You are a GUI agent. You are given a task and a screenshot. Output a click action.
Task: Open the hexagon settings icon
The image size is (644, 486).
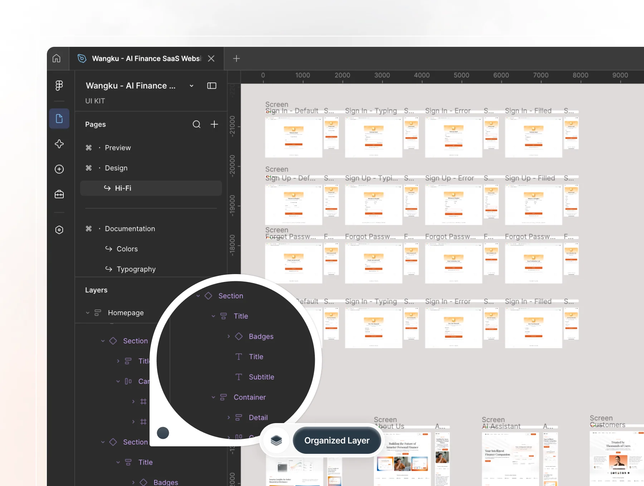(x=59, y=230)
